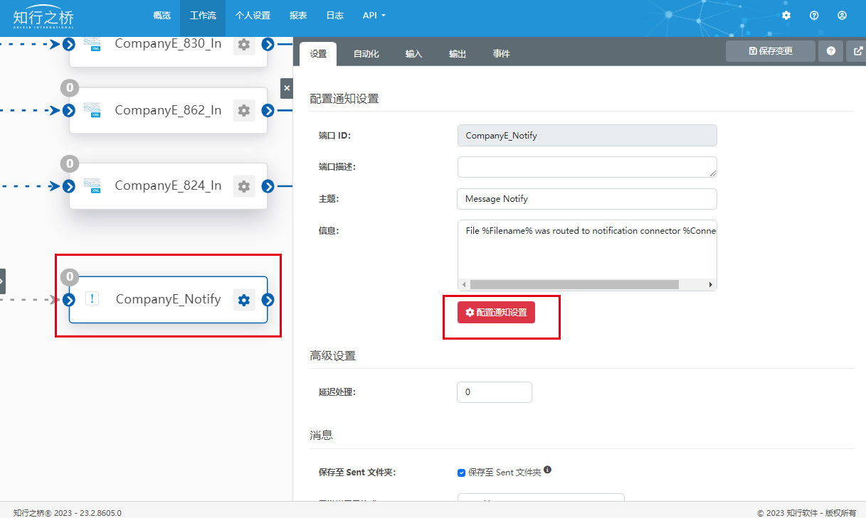Open user account icon in header
866x518 pixels.
coord(842,15)
